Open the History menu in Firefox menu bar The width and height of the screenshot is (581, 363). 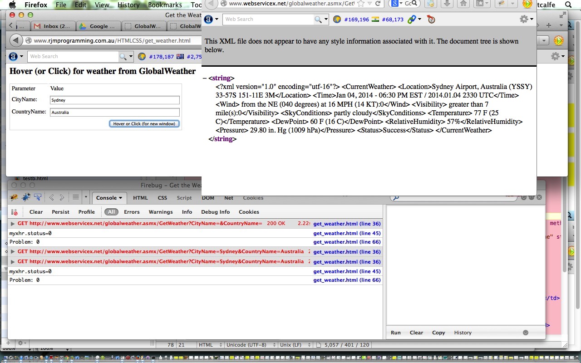(x=128, y=5)
